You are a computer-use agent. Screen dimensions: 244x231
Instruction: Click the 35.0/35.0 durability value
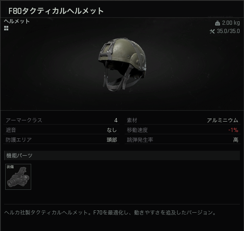(228, 31)
